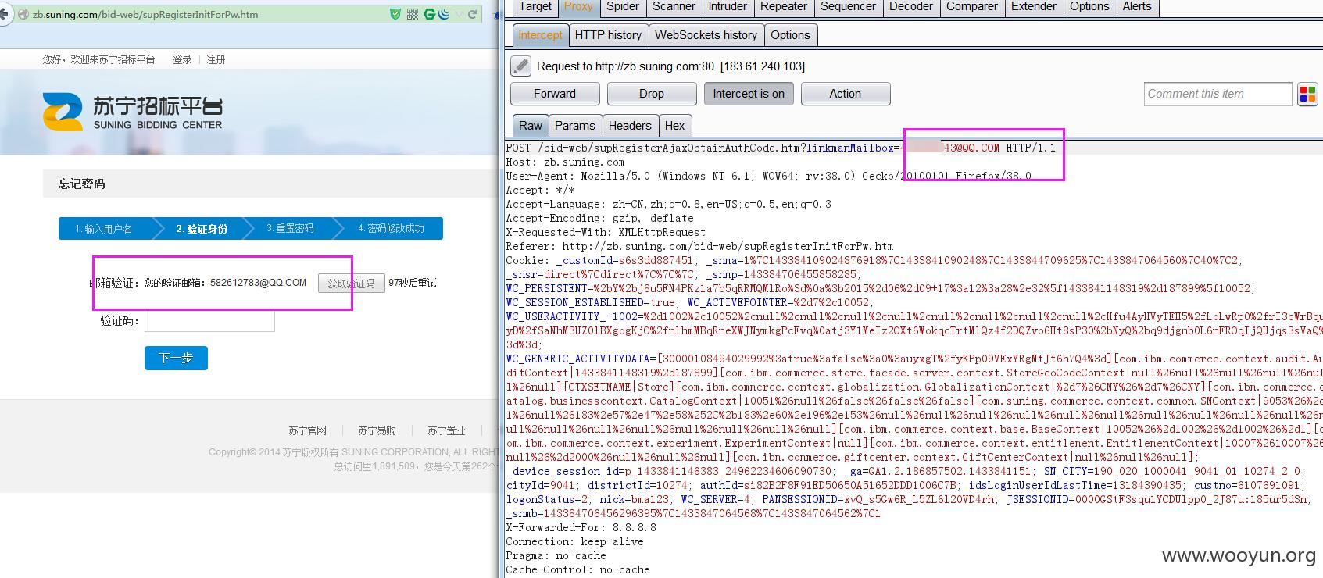Click the X-Forwarded-For: 8.8.8.8 header line
This screenshot has width=1323, height=578.
(581, 528)
